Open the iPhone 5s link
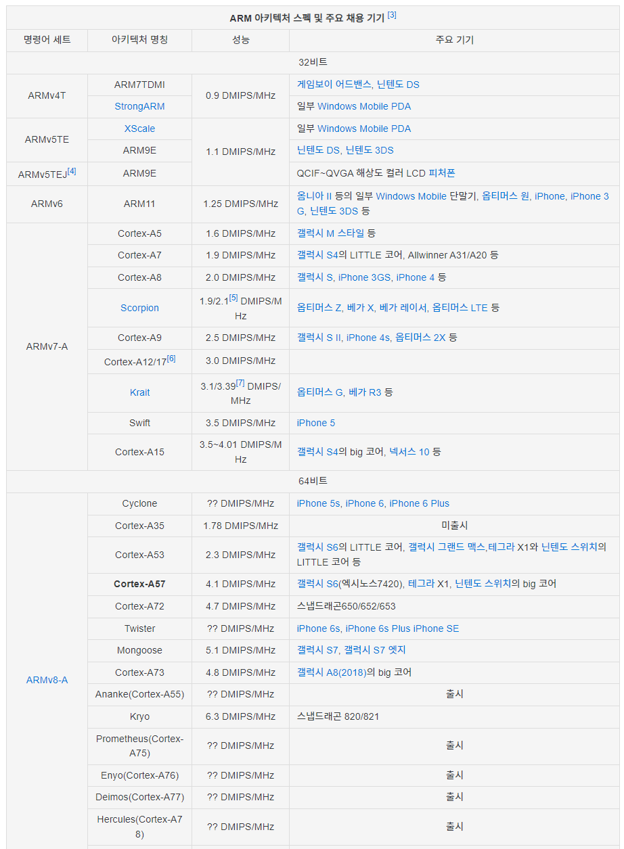 pos(318,503)
